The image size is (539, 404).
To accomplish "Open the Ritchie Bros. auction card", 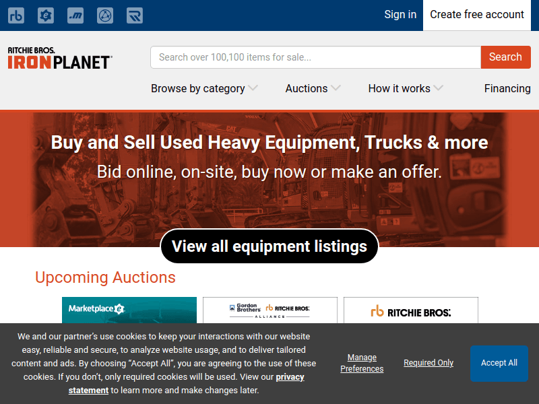I will click(411, 310).
